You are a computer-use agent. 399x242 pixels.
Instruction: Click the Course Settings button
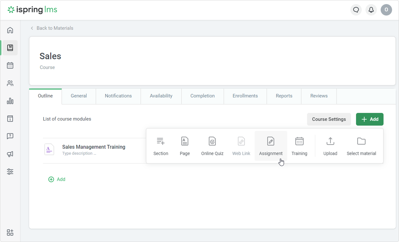[329, 119]
